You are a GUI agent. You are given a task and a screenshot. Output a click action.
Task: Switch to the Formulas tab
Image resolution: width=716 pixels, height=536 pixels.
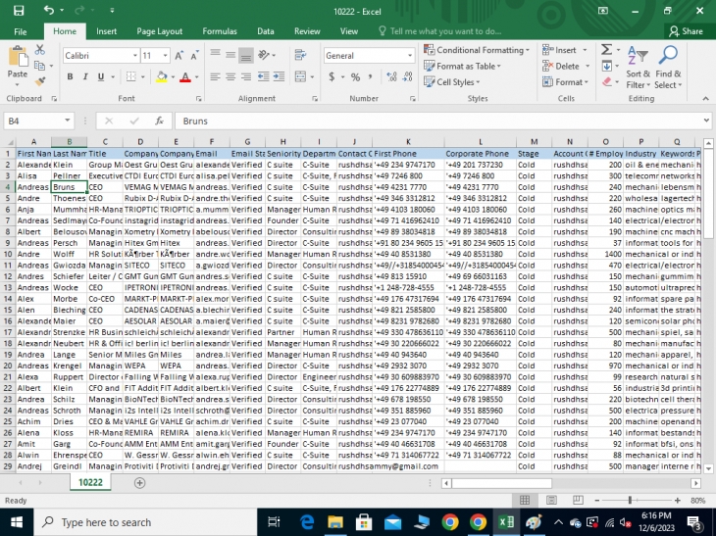coord(220,31)
